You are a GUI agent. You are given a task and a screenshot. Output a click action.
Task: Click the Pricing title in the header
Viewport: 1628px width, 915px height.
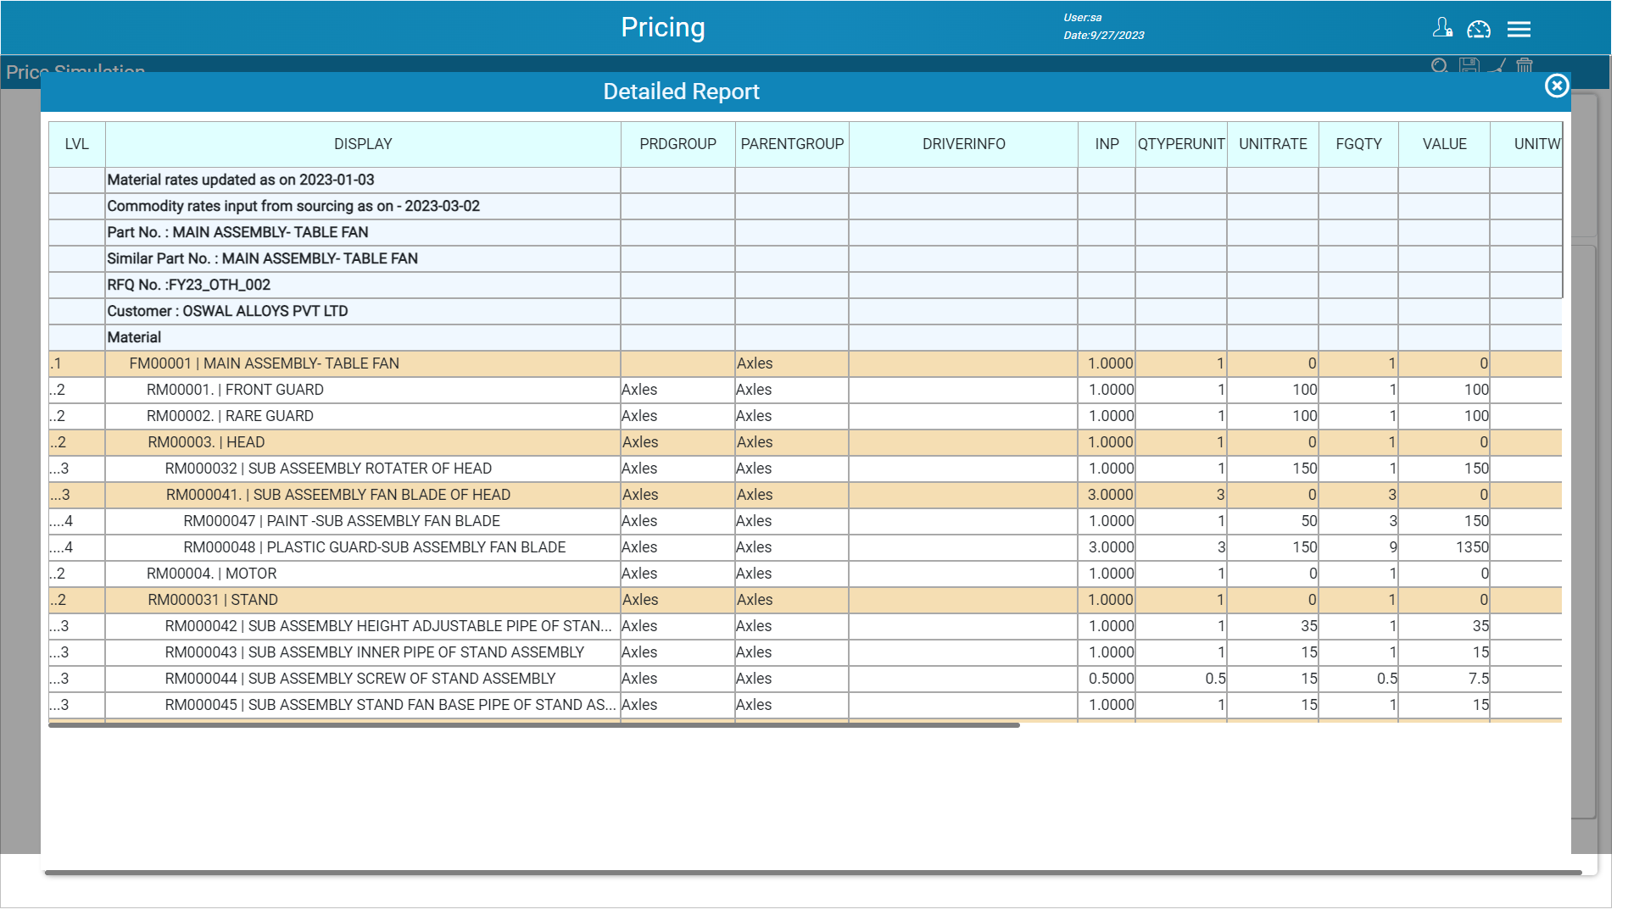point(663,27)
